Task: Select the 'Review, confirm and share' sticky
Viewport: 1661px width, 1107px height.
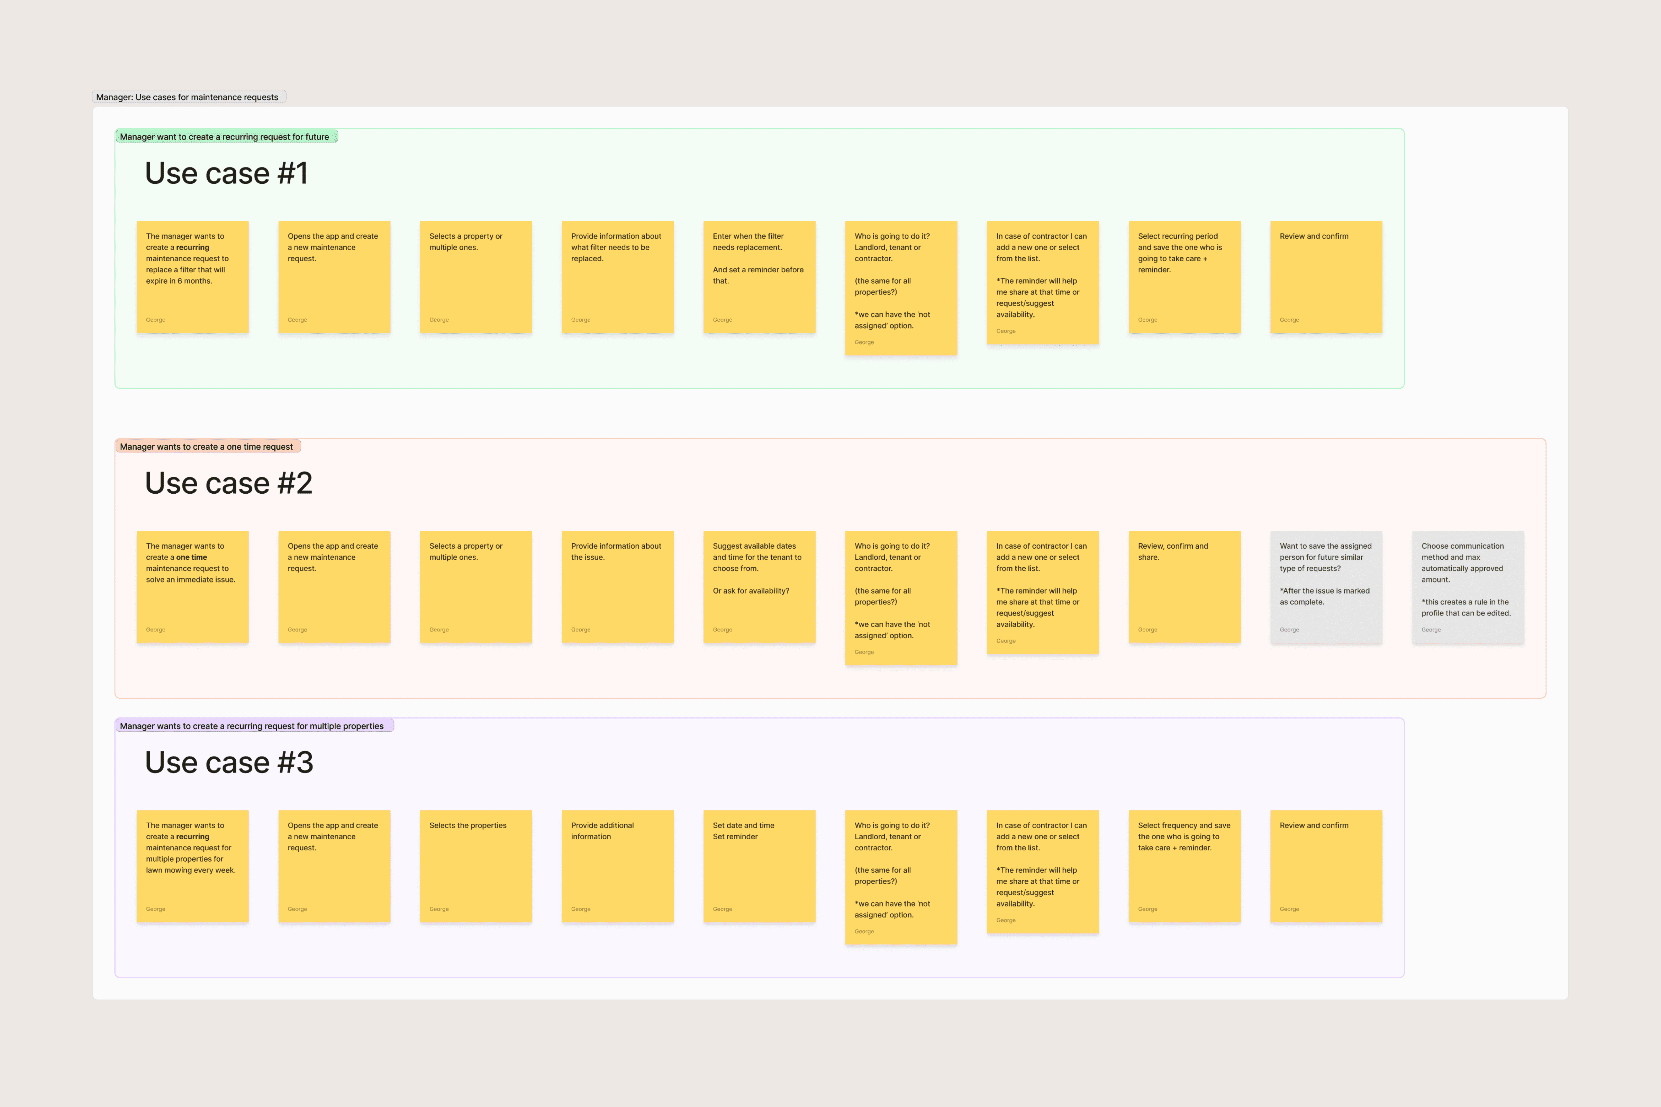Action: click(x=1184, y=587)
